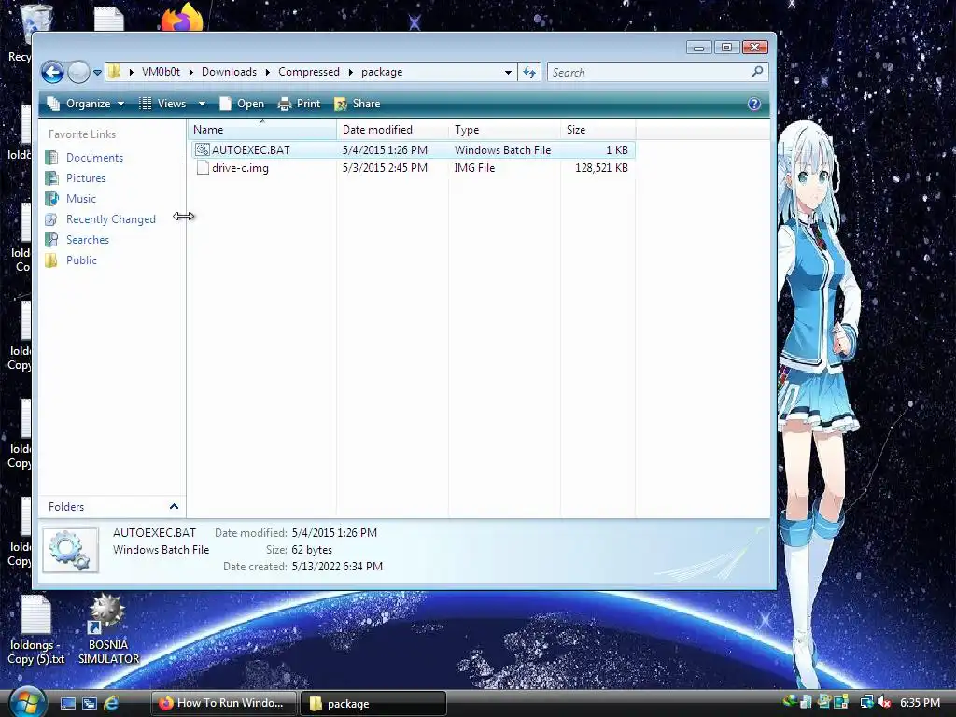Expand arrow between VM0b0t and Downloads
The image size is (956, 717).
190,73
